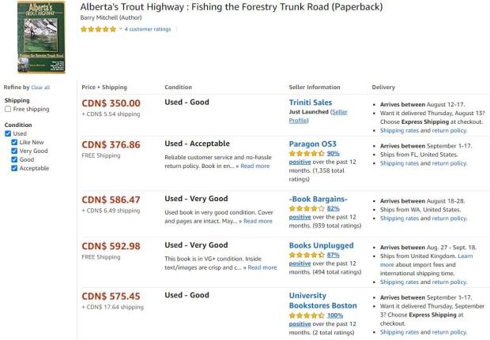Click Books Unplugged seller star rating
Image resolution: width=490 pixels, height=340 pixels.
point(307,255)
